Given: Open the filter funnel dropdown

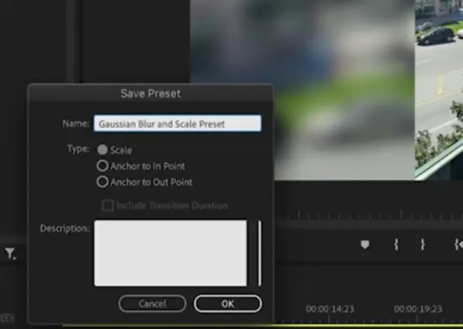Looking at the screenshot, I should click(x=10, y=254).
